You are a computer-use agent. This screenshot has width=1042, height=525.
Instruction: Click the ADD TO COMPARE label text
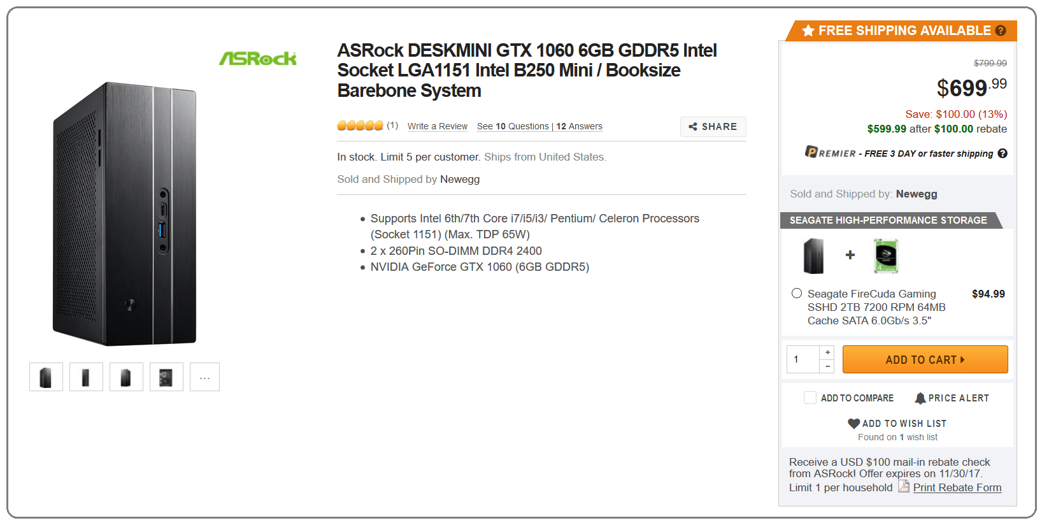857,398
